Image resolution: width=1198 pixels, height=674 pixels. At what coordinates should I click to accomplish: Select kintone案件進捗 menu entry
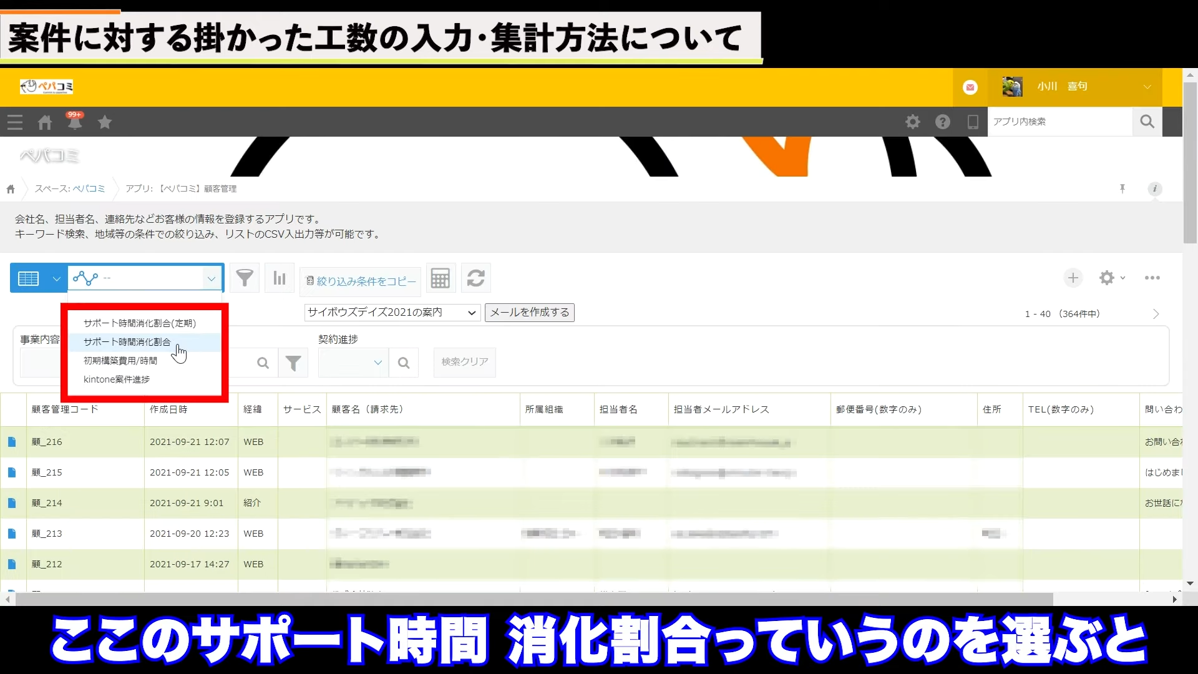[x=117, y=379]
